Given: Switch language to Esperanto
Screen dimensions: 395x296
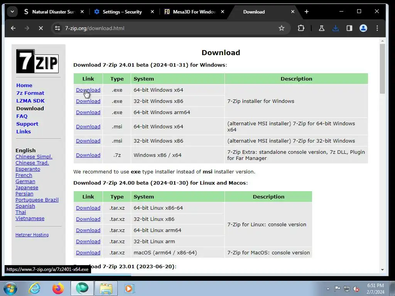Looking at the screenshot, I should 28,169.
